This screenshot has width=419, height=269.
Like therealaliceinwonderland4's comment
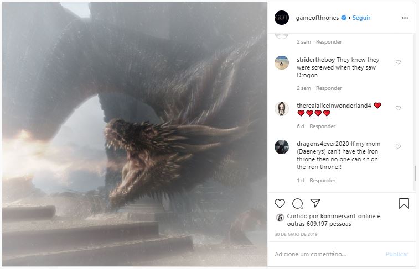click(x=398, y=108)
